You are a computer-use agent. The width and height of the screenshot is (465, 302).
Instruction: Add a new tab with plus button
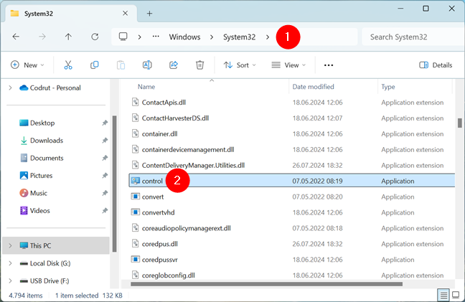pos(149,14)
